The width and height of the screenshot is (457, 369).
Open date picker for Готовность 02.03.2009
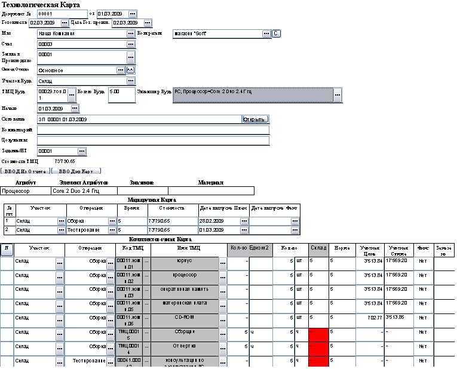tap(65, 23)
